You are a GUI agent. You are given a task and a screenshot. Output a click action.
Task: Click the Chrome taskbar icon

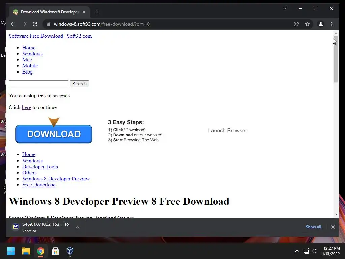41,251
